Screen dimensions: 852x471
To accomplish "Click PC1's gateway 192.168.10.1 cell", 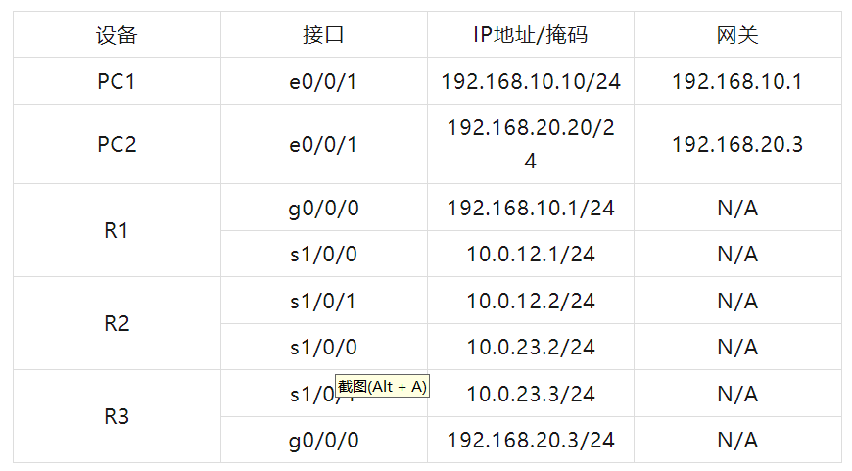I will tap(737, 81).
